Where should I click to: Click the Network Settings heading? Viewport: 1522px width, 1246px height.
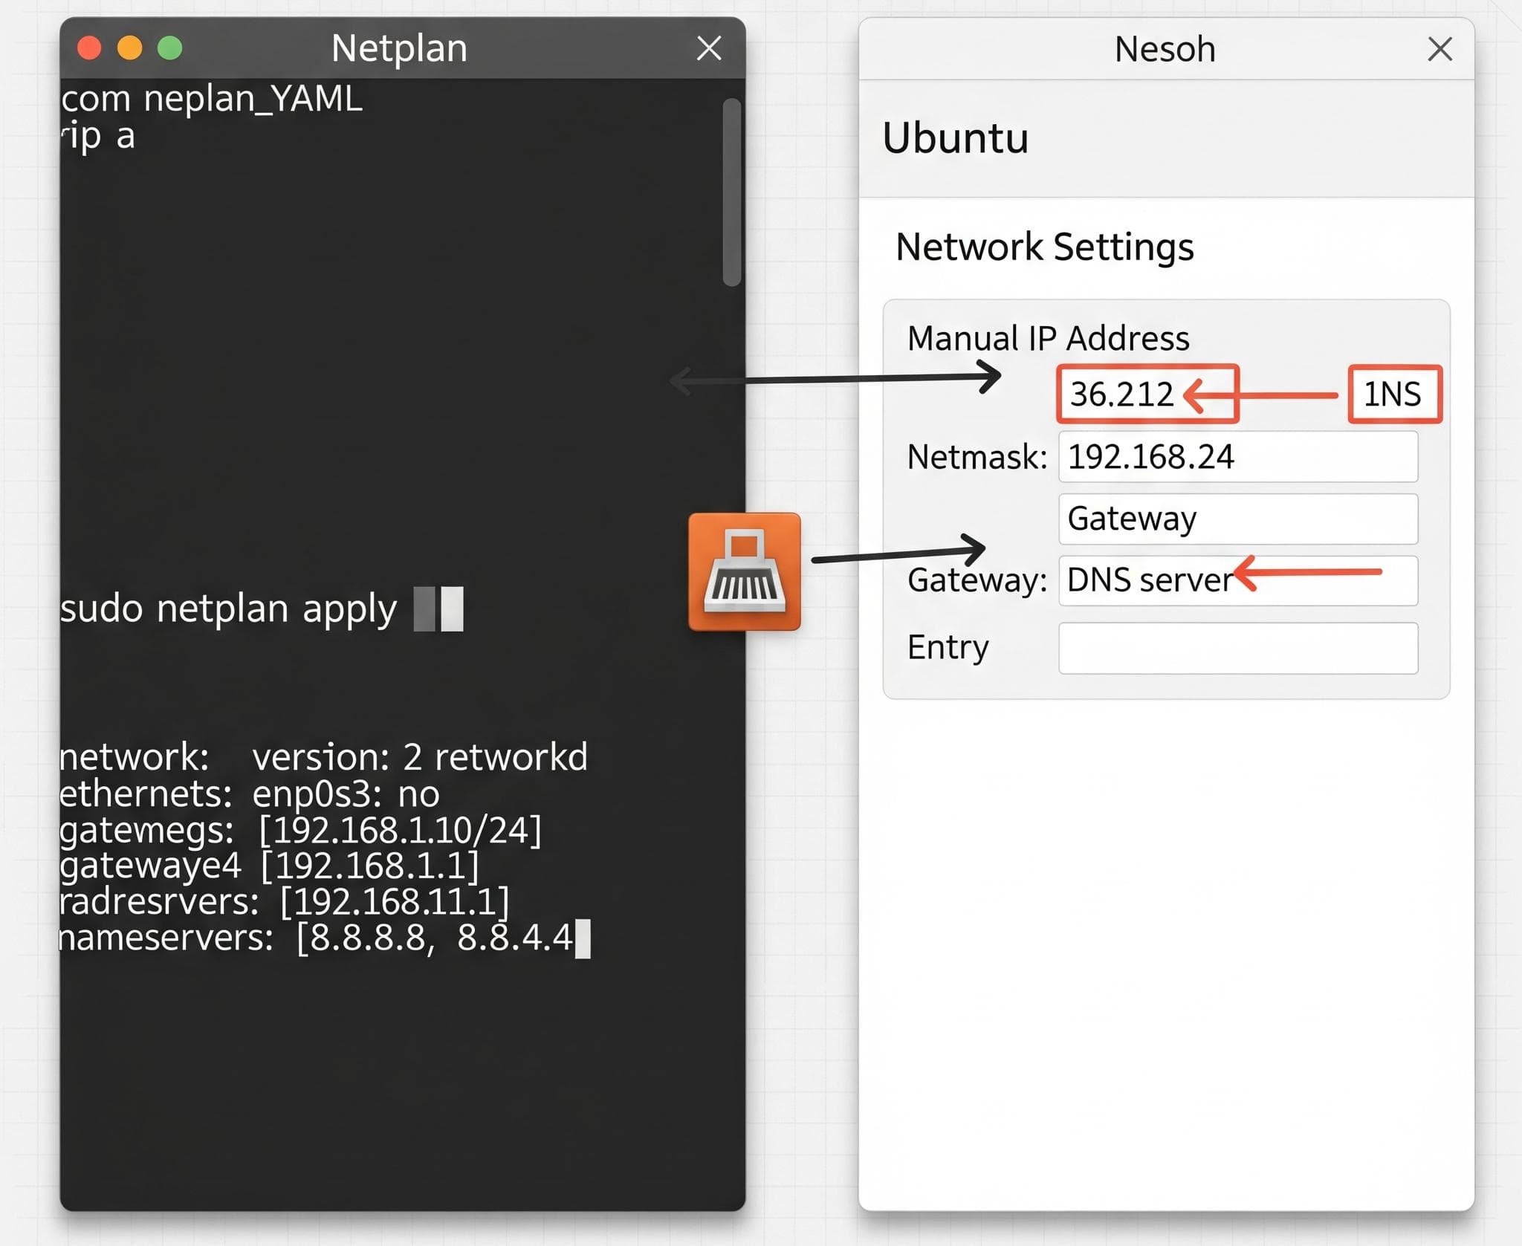1044,247
